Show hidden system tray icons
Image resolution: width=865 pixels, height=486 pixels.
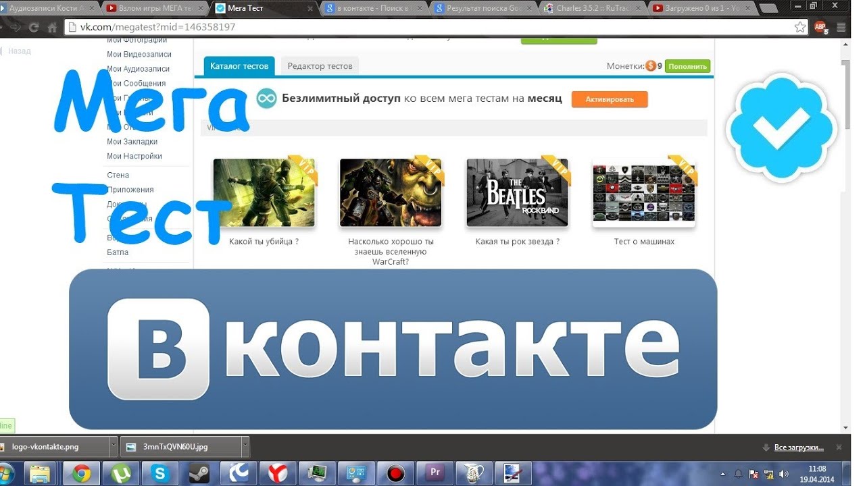tap(724, 474)
